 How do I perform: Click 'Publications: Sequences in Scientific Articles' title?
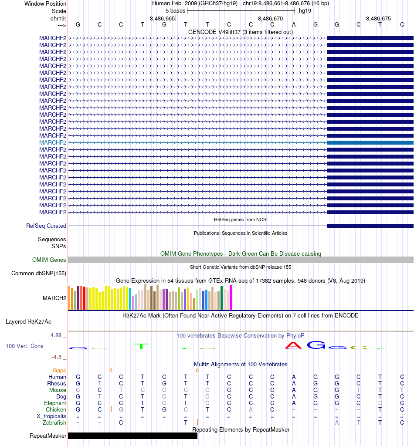click(x=241, y=233)
